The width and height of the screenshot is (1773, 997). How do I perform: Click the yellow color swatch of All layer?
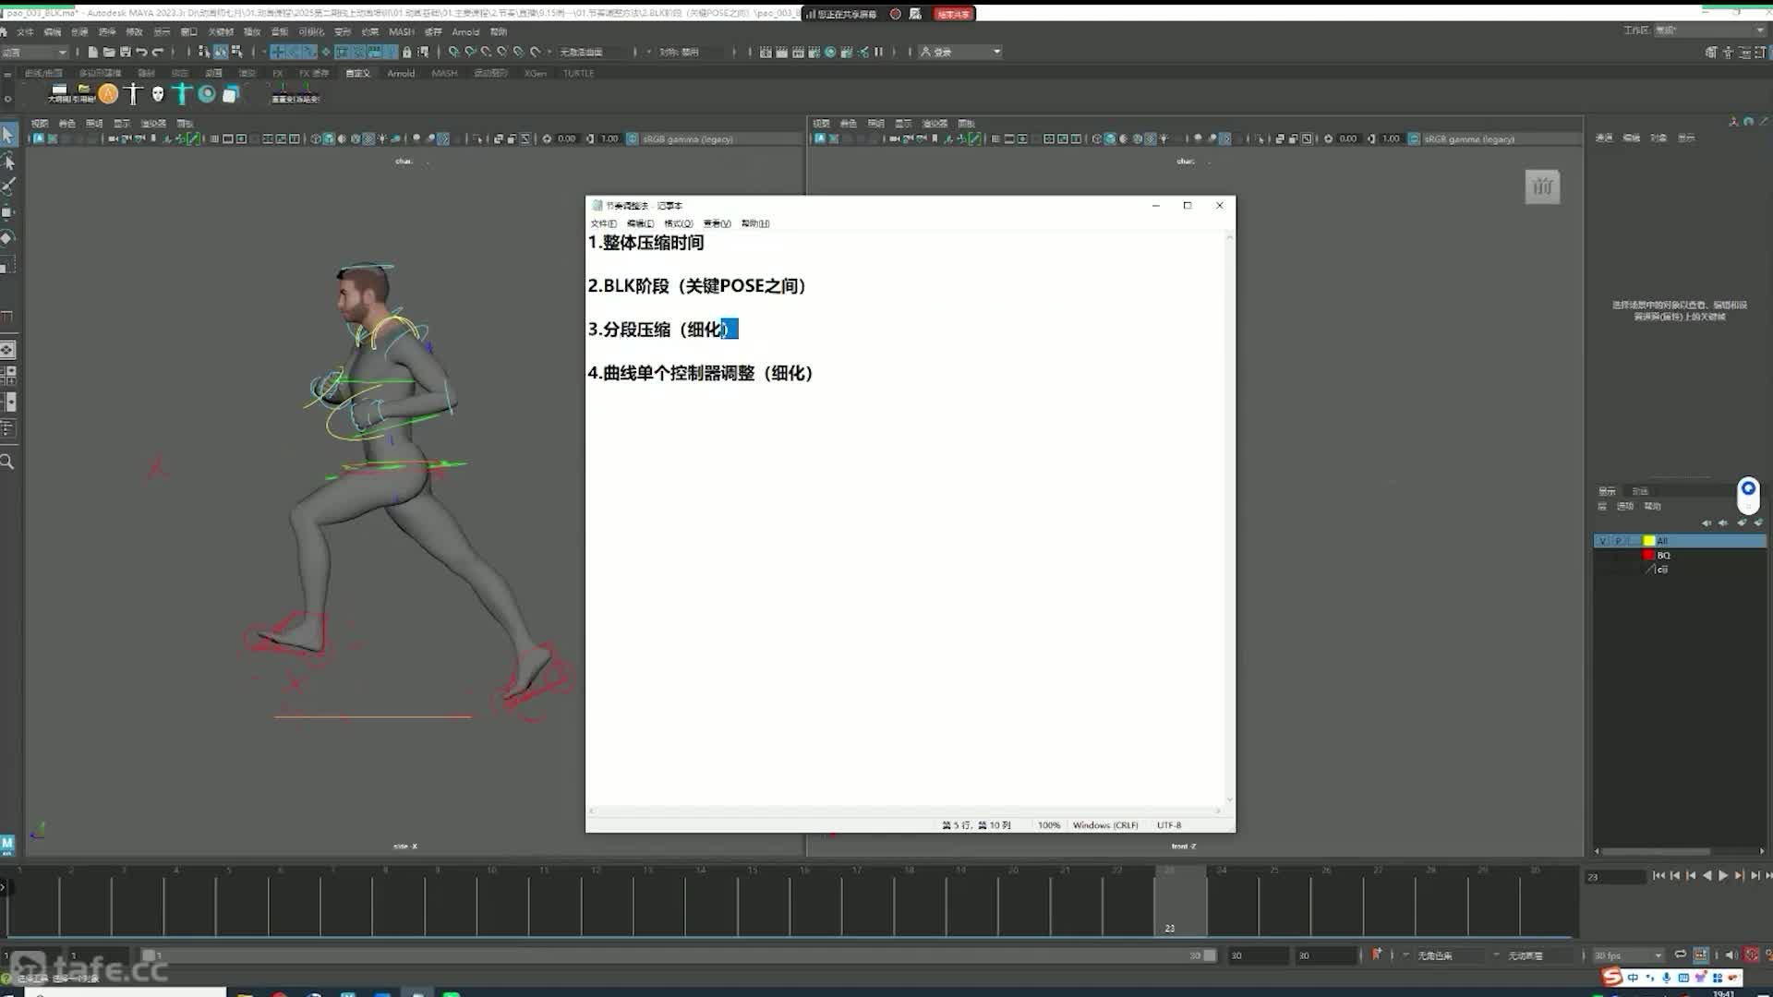1648,541
